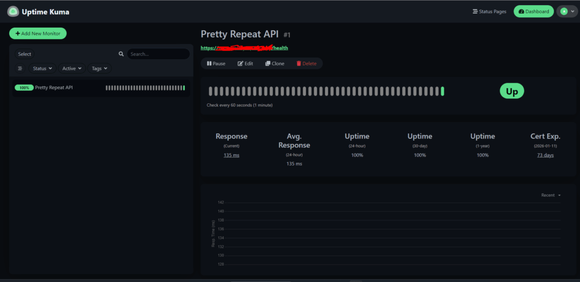Open the user profile avatar menu
580x282 pixels.
pyautogui.click(x=567, y=11)
